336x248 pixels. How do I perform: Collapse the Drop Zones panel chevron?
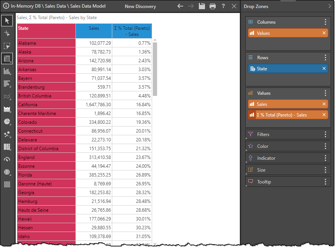[329, 6]
